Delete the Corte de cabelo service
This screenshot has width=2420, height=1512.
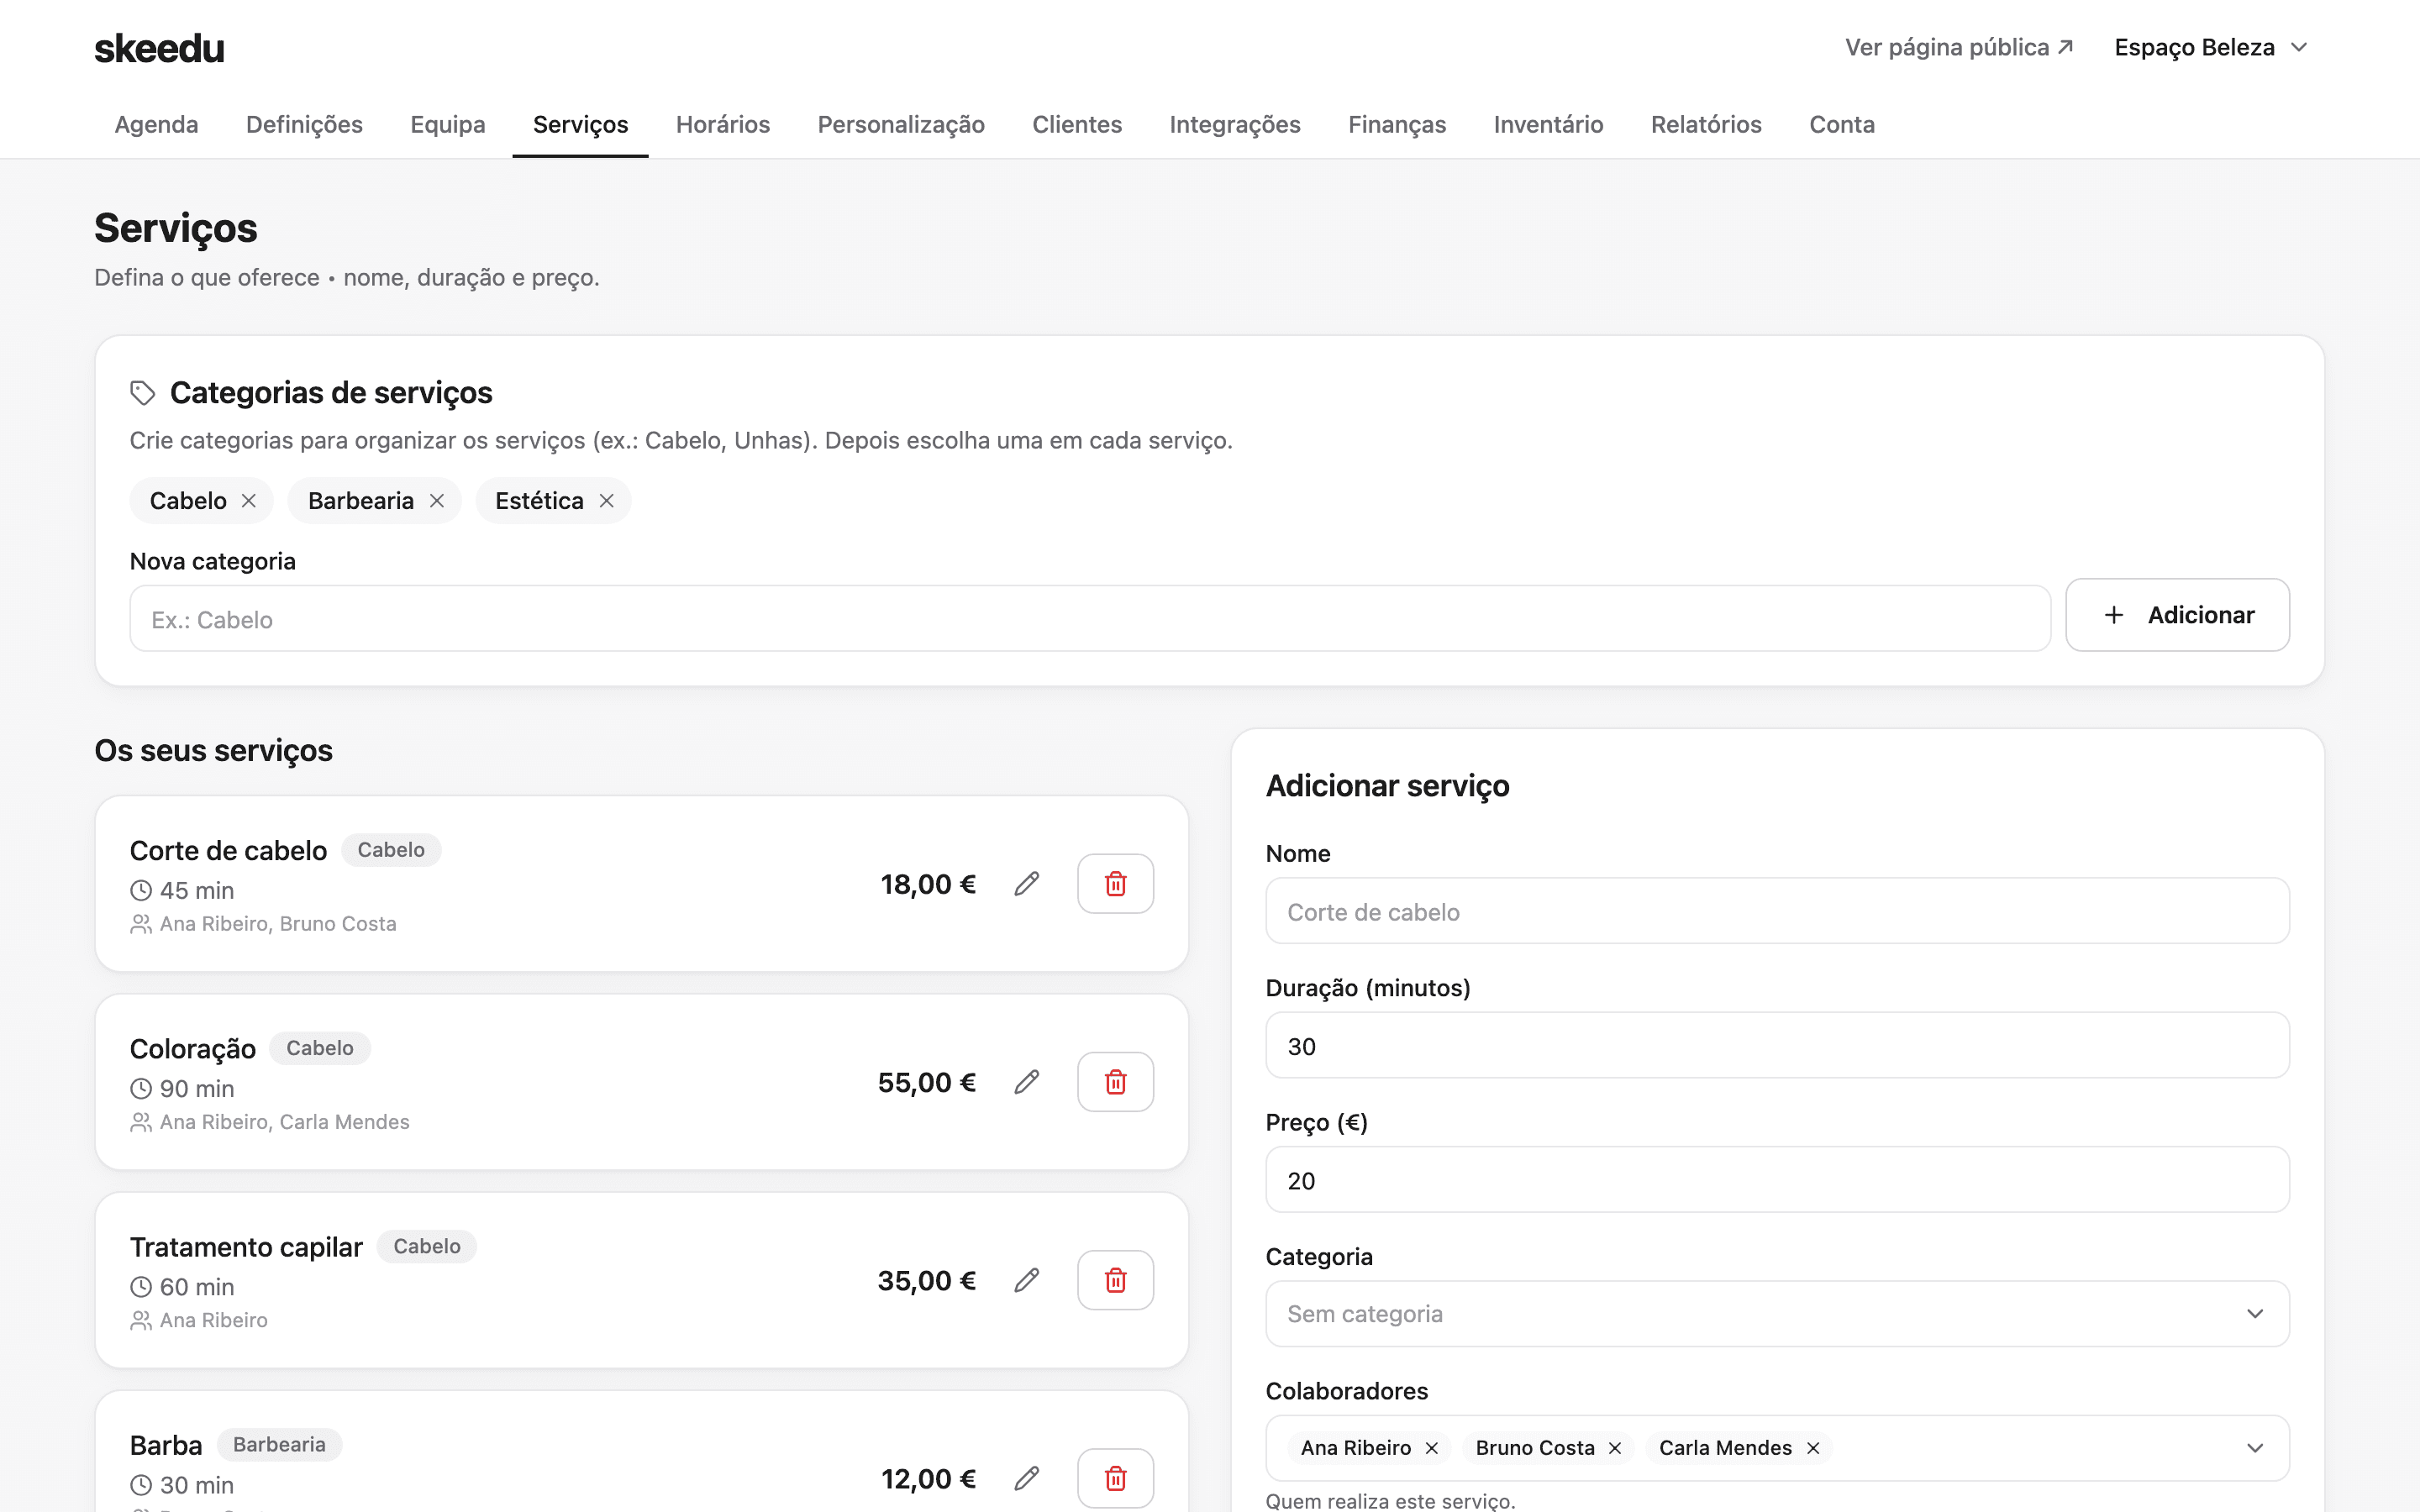(x=1115, y=884)
